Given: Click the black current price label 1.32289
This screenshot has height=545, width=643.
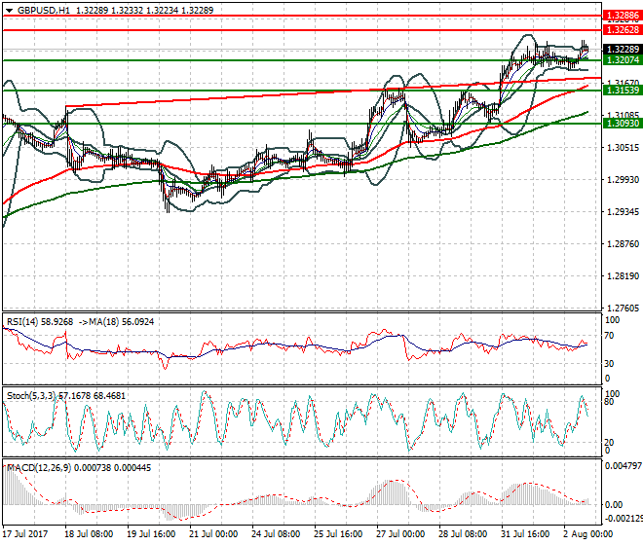Looking at the screenshot, I should [623, 50].
